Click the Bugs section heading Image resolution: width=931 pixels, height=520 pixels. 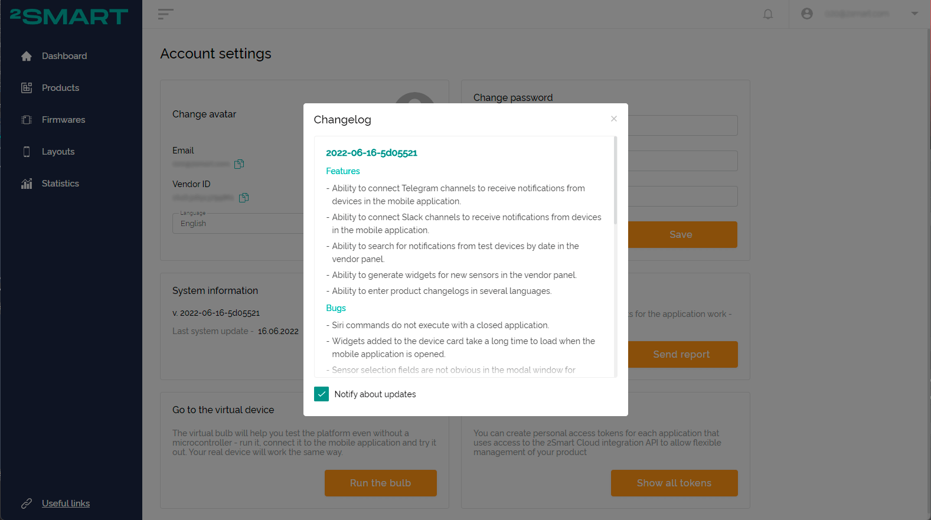(336, 308)
